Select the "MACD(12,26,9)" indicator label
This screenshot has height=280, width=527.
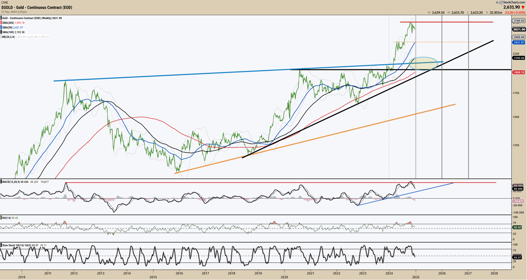tap(11, 182)
